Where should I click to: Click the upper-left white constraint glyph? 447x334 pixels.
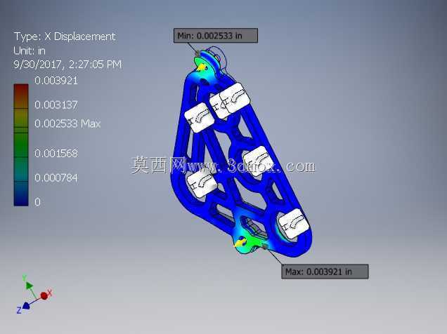(x=199, y=118)
